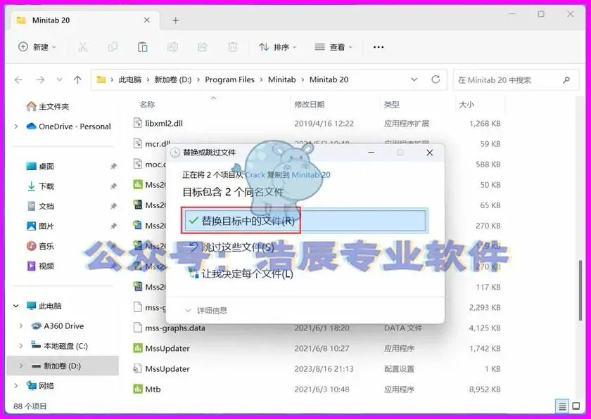Choose 替换目标中的文件(R) option

(305, 221)
